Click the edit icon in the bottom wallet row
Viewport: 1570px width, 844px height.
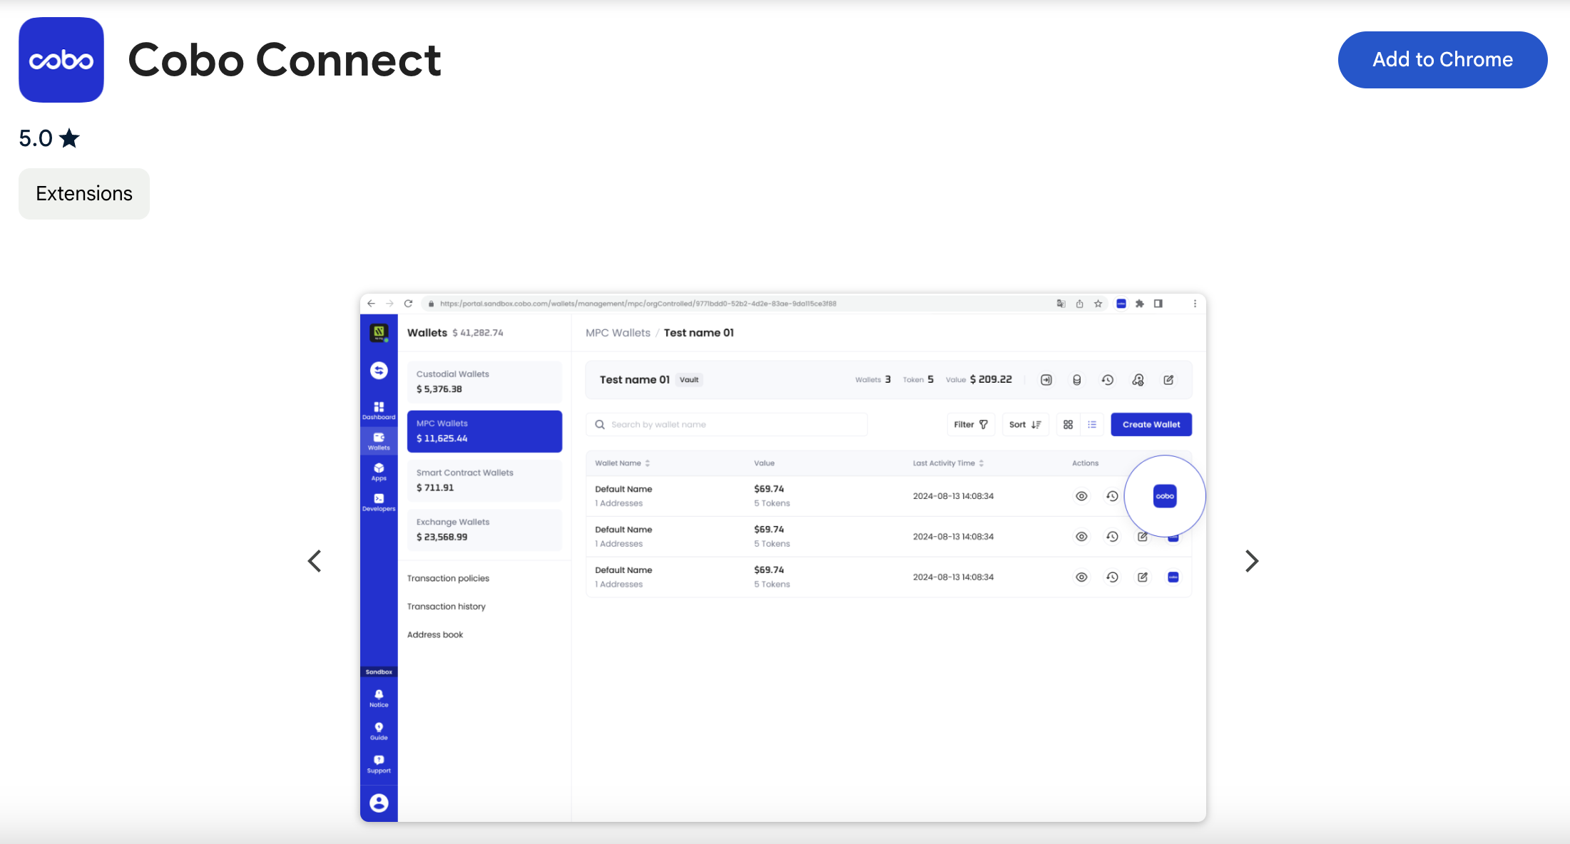1143,577
